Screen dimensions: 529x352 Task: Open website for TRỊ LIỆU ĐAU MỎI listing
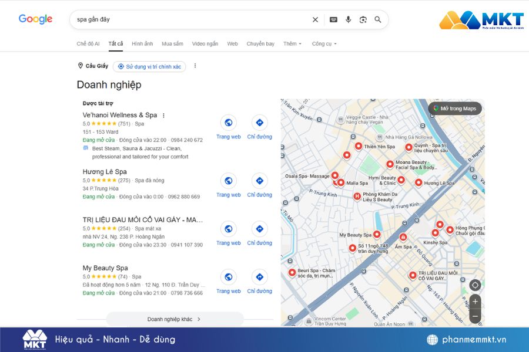[229, 229]
